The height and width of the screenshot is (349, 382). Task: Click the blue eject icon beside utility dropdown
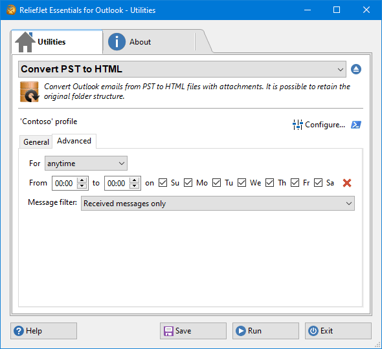click(356, 69)
